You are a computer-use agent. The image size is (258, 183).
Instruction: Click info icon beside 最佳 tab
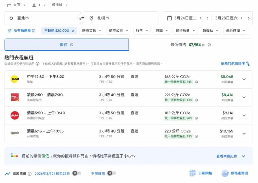coord(71,44)
